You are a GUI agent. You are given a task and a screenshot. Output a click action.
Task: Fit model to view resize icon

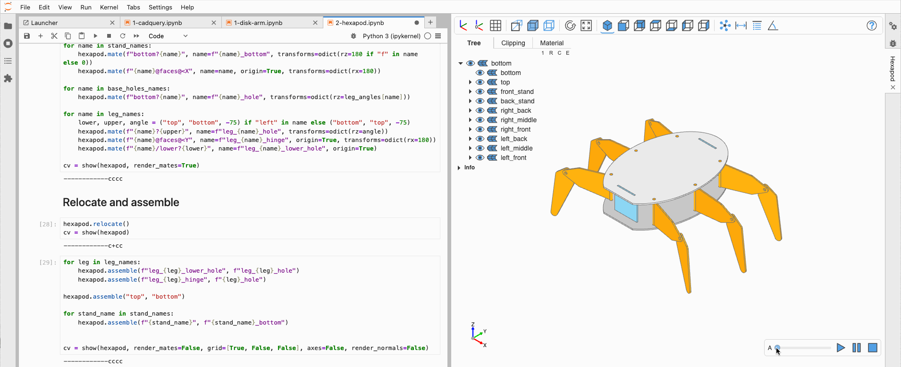(x=586, y=25)
